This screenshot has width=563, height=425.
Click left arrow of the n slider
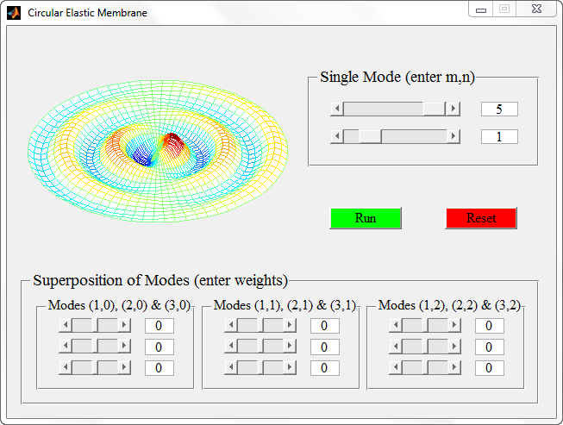pyautogui.click(x=337, y=136)
